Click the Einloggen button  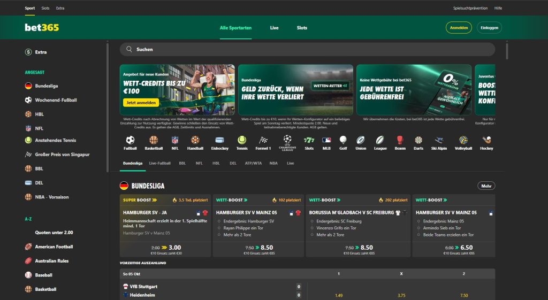[x=489, y=28]
